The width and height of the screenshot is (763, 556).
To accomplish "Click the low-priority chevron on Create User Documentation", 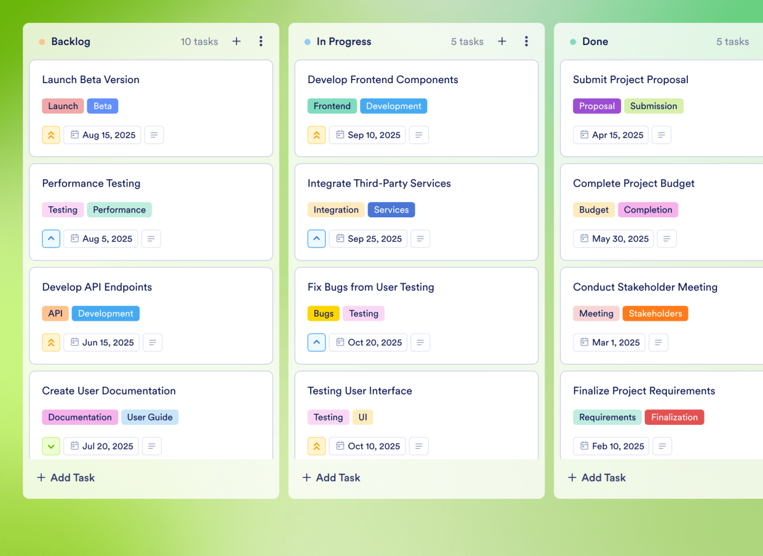I will pyautogui.click(x=51, y=446).
